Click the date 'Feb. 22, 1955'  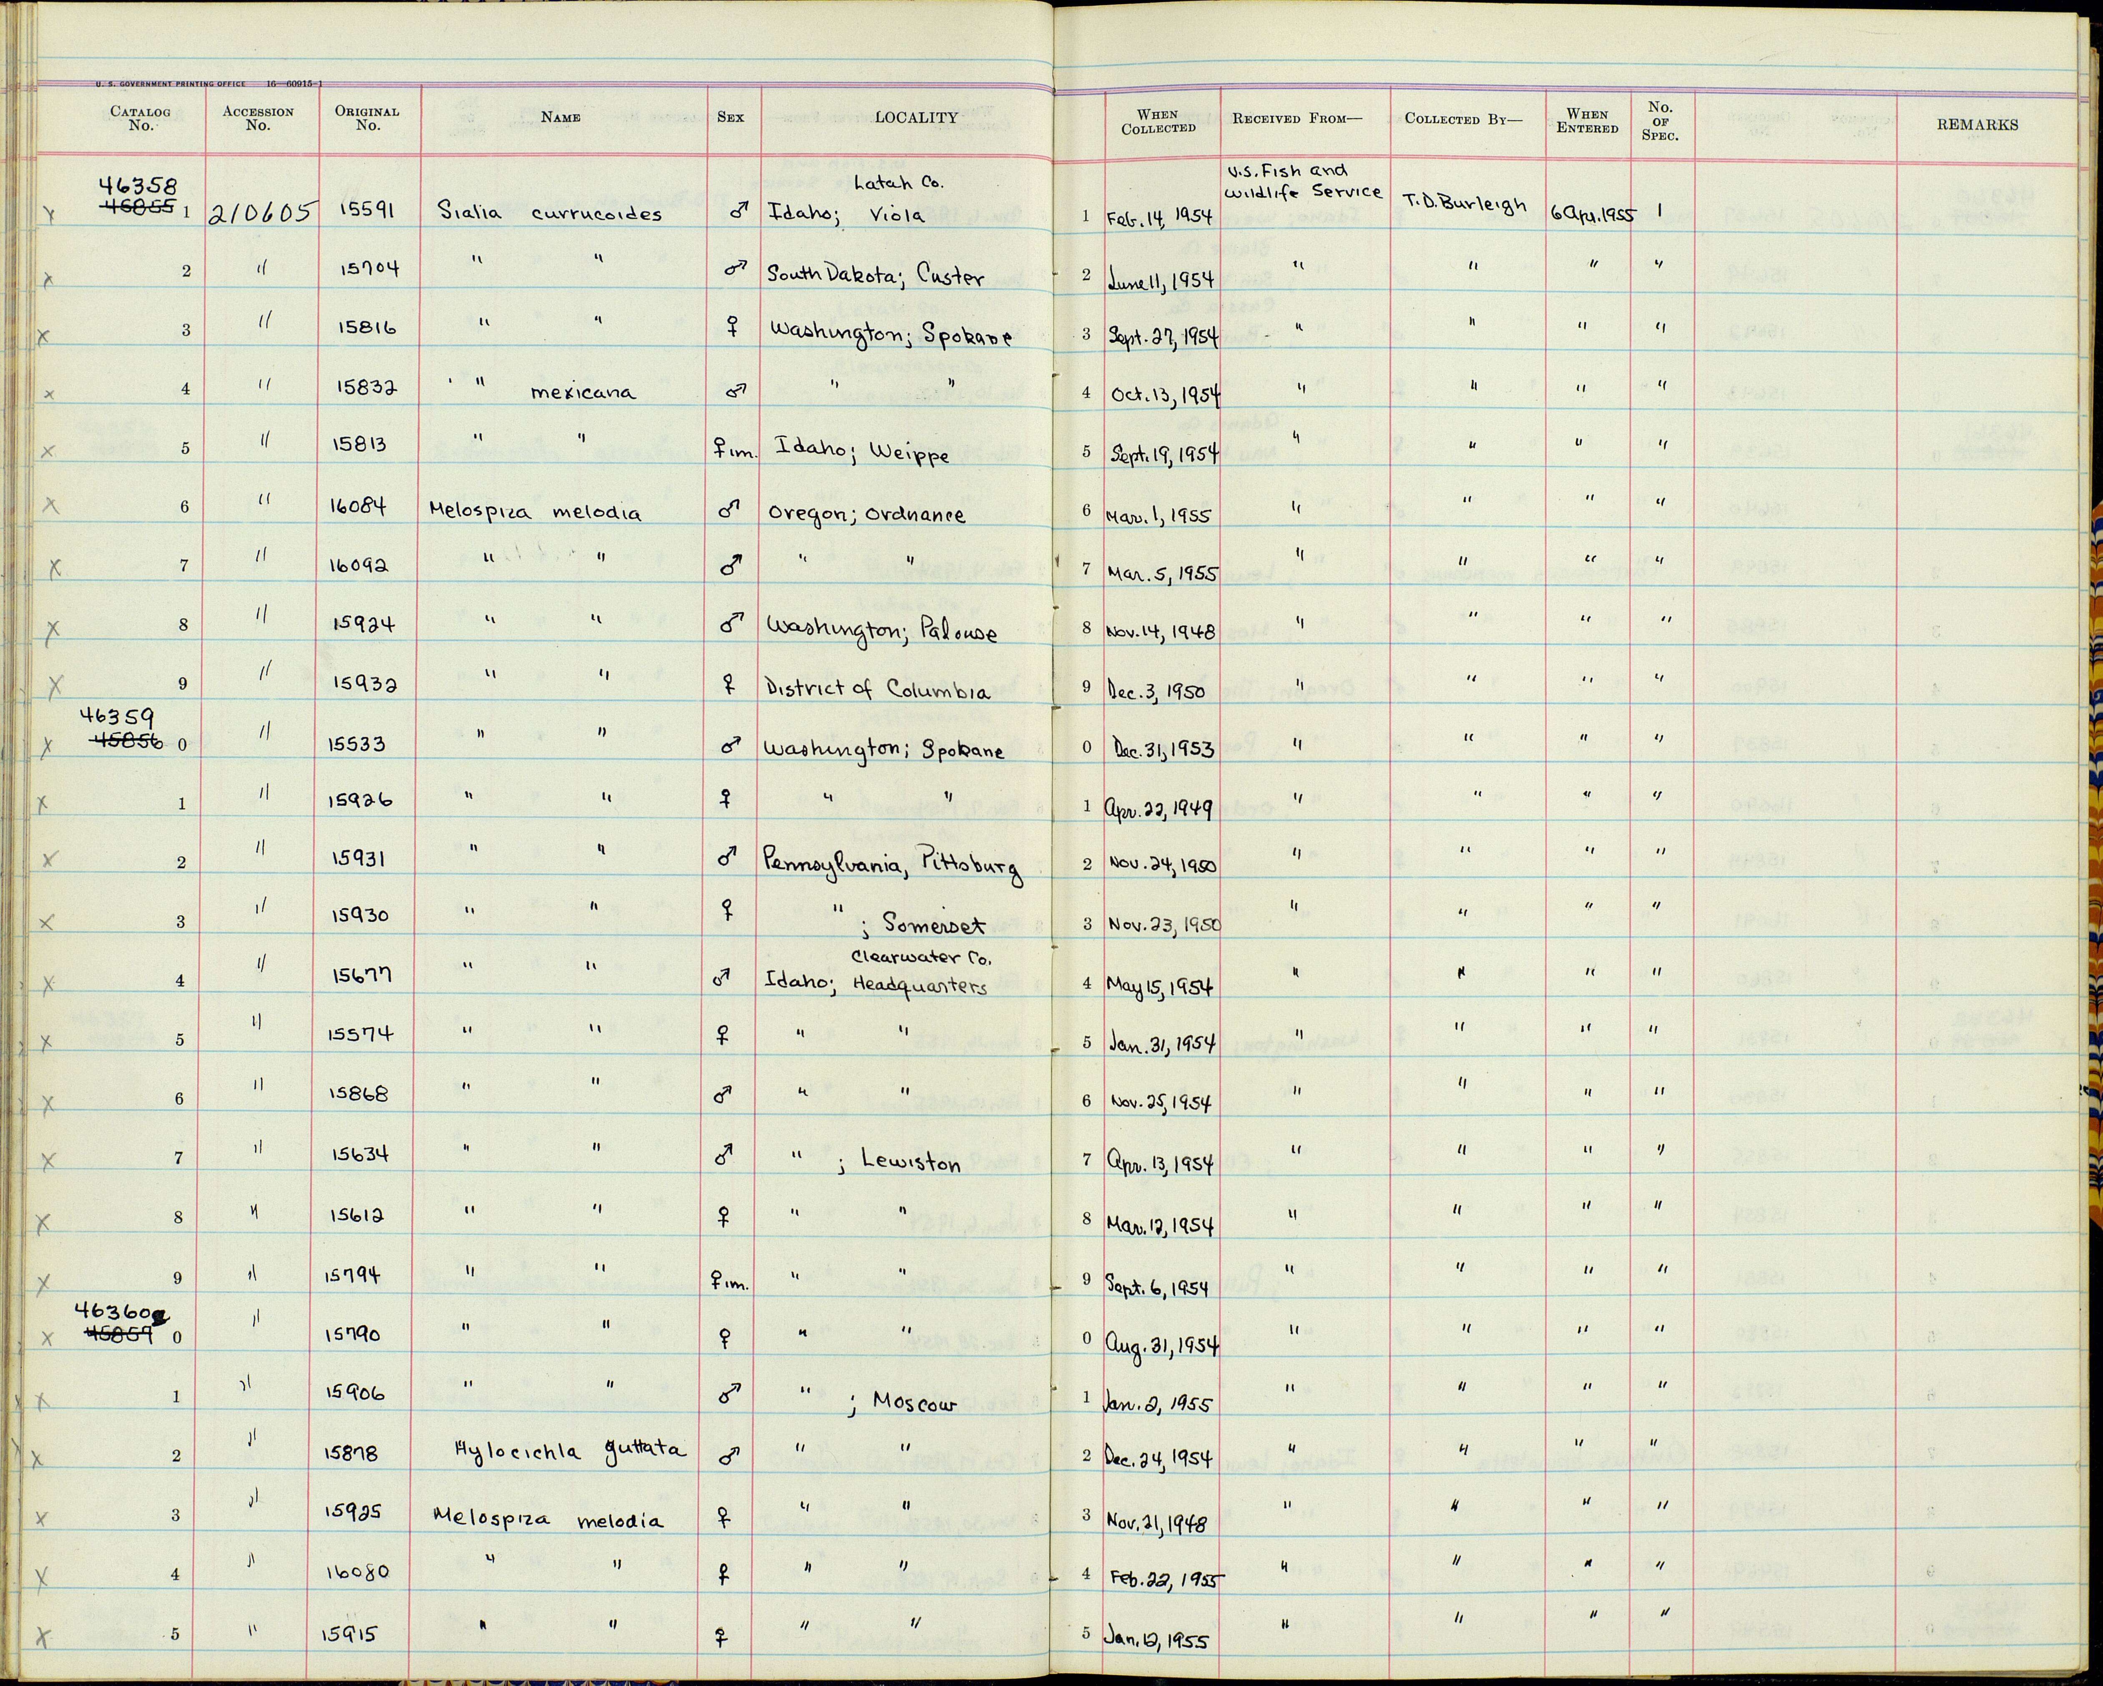[1167, 1580]
